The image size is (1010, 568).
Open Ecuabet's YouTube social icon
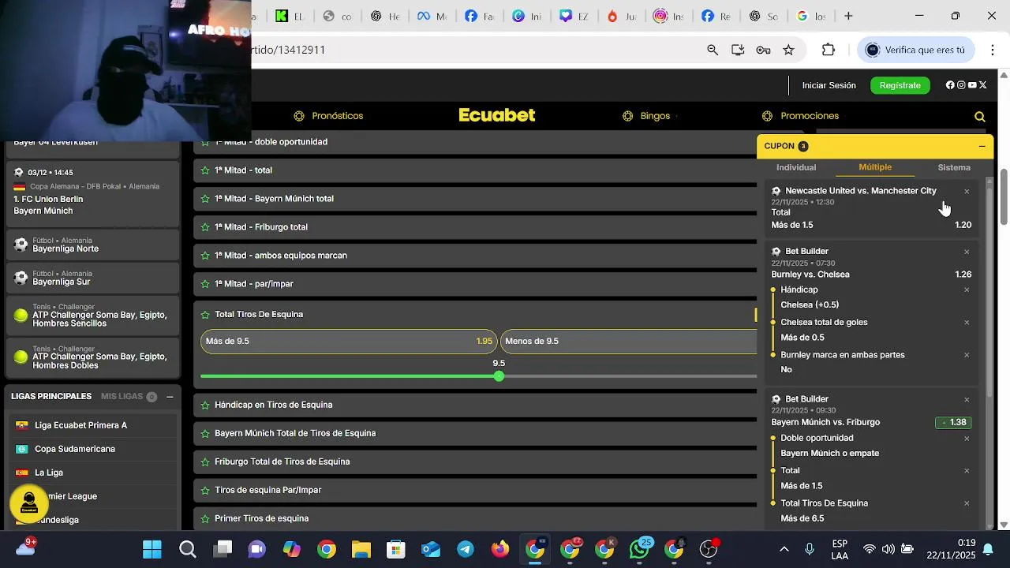(972, 85)
